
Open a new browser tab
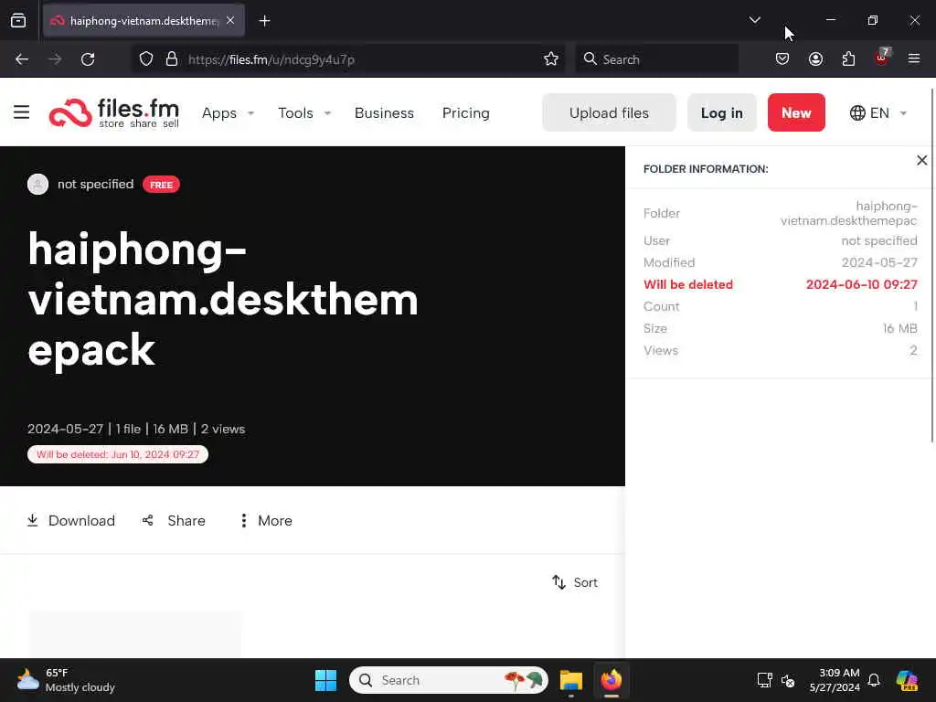click(264, 21)
